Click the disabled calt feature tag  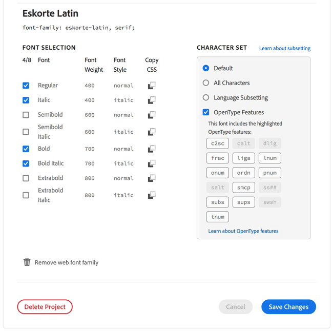[x=243, y=143]
